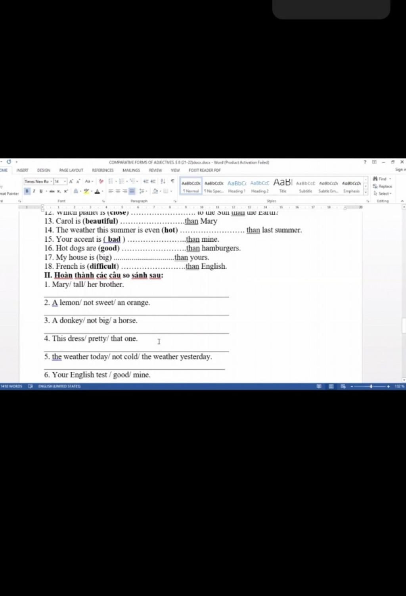Open Change Case dropdown
The height and width of the screenshot is (596, 406).
[89, 181]
